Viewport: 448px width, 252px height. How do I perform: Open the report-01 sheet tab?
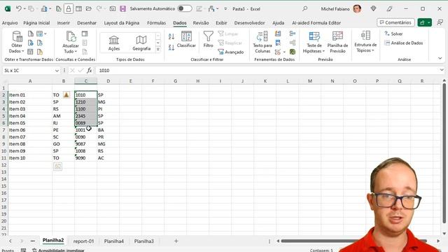click(x=83, y=241)
